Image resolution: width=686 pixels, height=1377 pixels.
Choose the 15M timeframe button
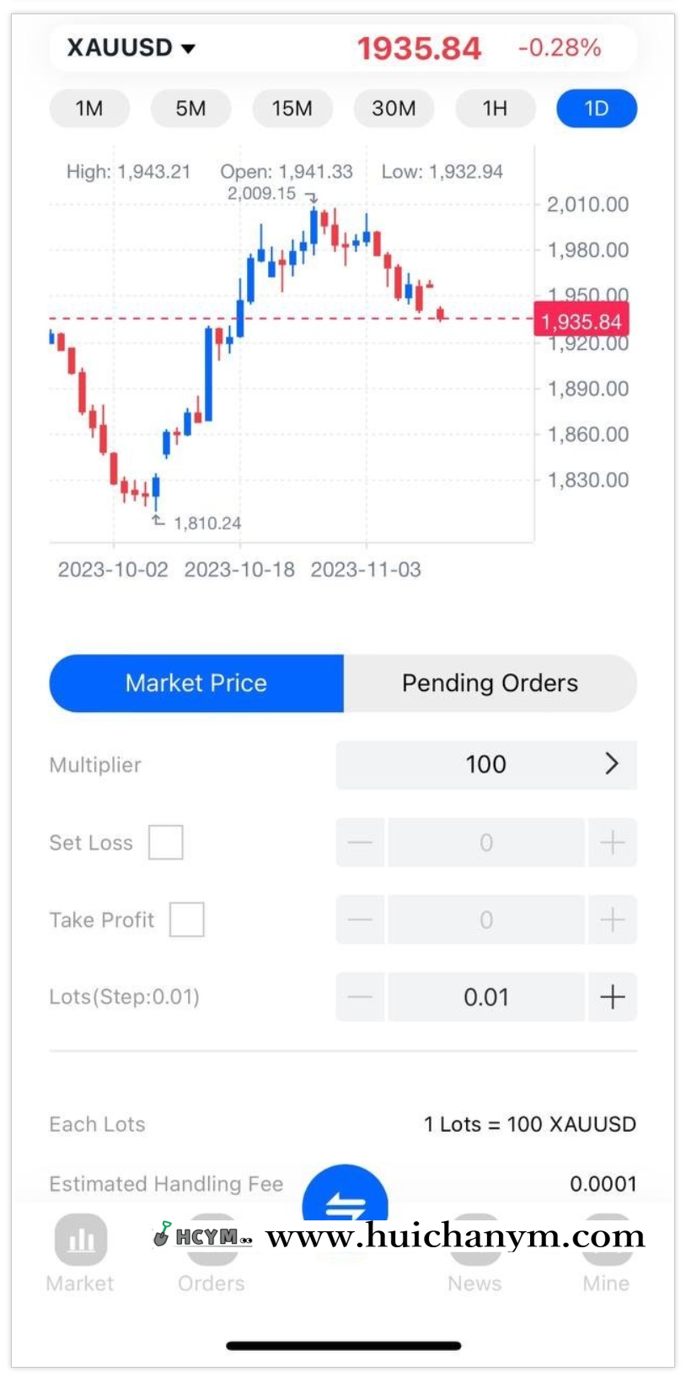pos(292,109)
